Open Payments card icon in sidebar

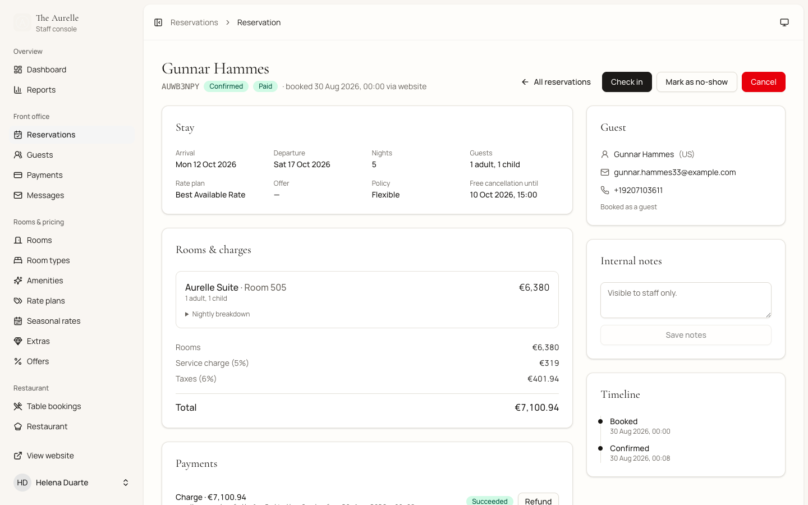(x=18, y=175)
